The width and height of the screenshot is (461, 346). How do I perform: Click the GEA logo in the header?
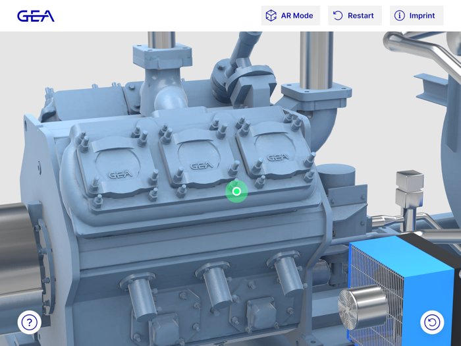click(x=36, y=16)
